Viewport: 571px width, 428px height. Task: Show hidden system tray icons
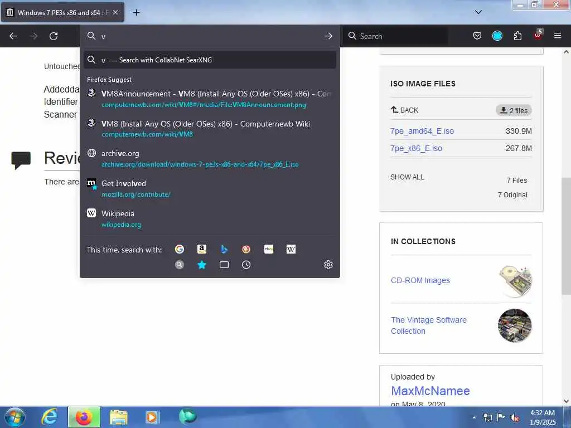pyautogui.click(x=474, y=417)
